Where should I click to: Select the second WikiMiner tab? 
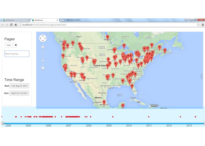click(x=45, y=20)
